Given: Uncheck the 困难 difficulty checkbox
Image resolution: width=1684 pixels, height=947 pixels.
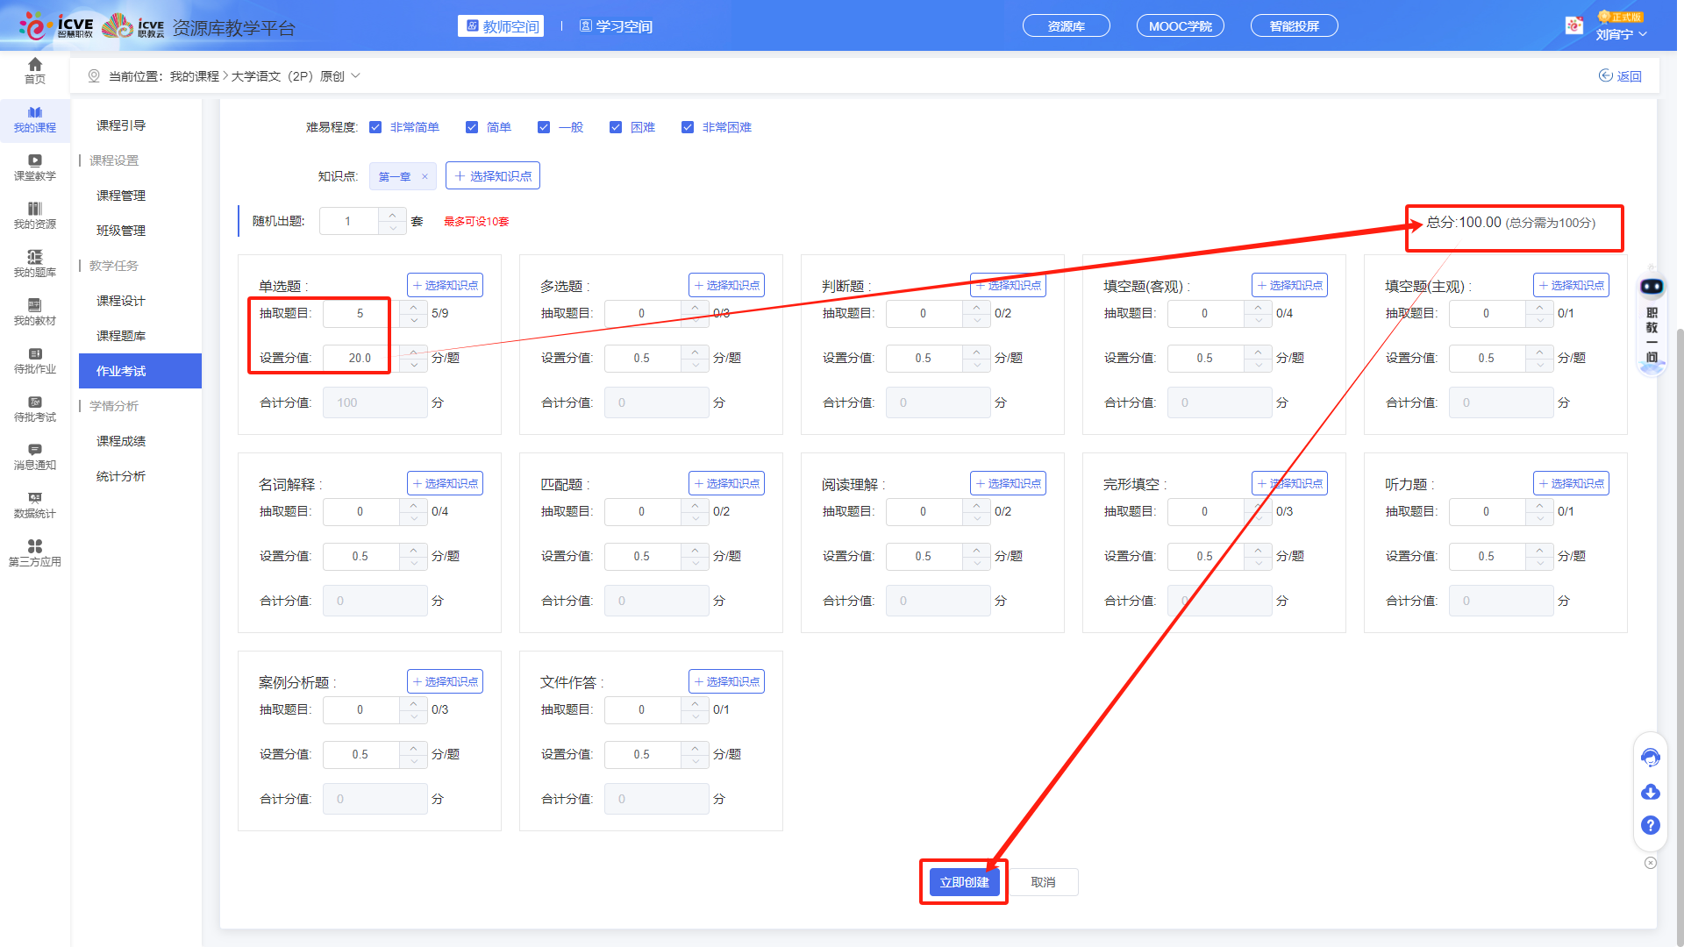Looking at the screenshot, I should [x=616, y=127].
